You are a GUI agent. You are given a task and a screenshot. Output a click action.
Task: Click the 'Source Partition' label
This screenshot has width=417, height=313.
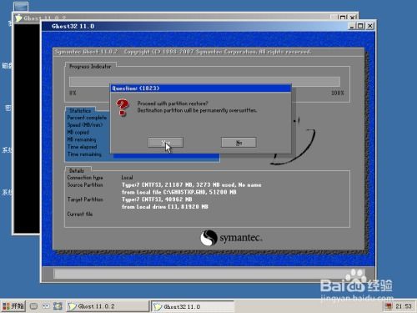(85, 184)
